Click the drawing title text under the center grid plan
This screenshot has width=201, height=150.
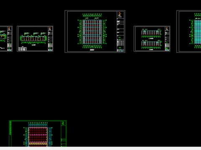(x=92, y=50)
